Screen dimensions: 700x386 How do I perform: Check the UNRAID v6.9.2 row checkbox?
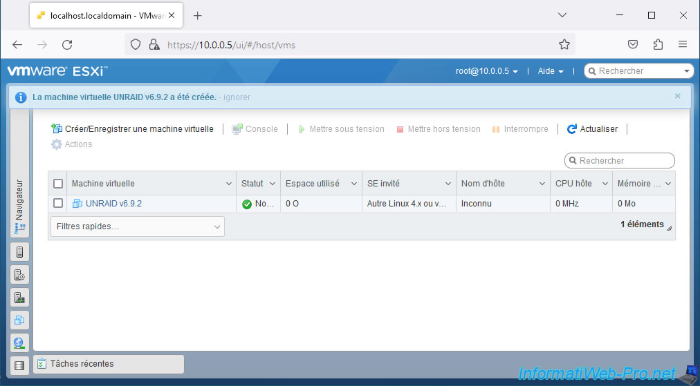click(x=58, y=204)
